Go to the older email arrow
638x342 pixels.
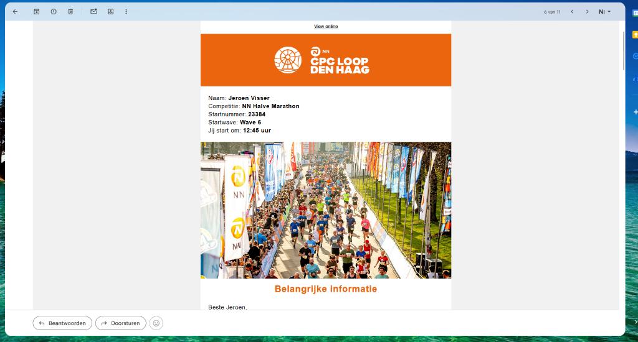tap(587, 12)
